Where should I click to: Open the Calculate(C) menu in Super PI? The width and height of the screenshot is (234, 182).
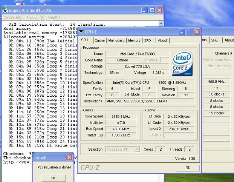point(13,17)
